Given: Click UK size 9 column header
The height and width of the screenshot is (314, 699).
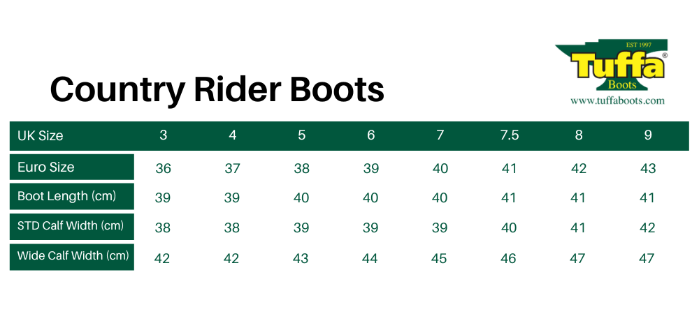Looking at the screenshot, I should (648, 135).
